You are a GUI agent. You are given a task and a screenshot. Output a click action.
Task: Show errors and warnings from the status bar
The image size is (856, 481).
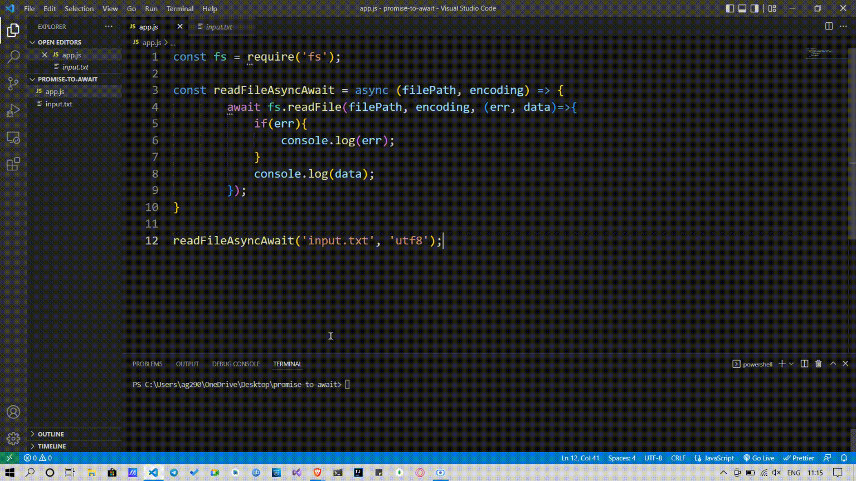pos(37,458)
